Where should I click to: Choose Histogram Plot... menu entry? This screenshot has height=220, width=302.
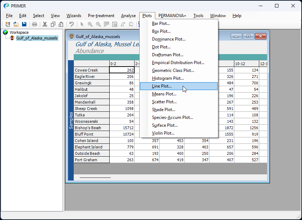pos(168,78)
